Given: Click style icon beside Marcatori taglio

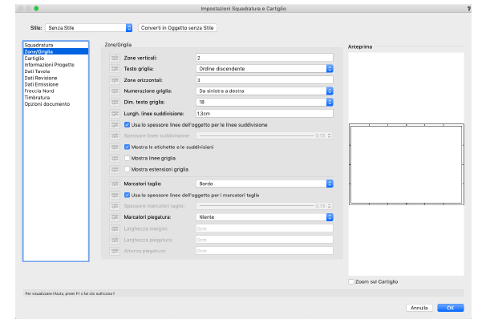Looking at the screenshot, I should coord(115,184).
